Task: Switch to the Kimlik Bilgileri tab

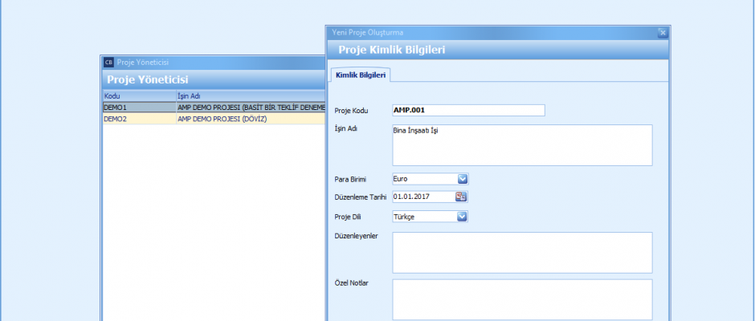Action: coord(361,75)
